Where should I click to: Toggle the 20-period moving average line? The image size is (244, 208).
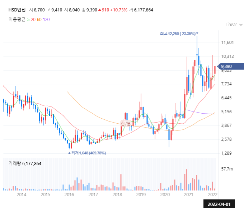pyautogui.click(x=33, y=20)
